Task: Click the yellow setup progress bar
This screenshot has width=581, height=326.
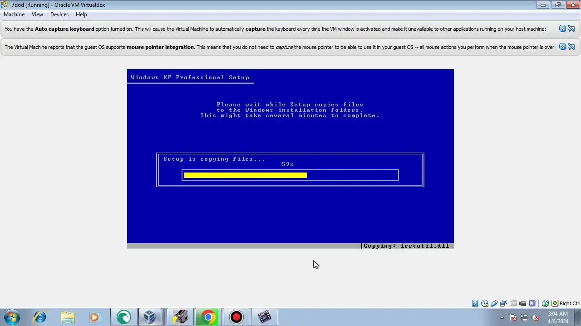Action: click(x=246, y=175)
